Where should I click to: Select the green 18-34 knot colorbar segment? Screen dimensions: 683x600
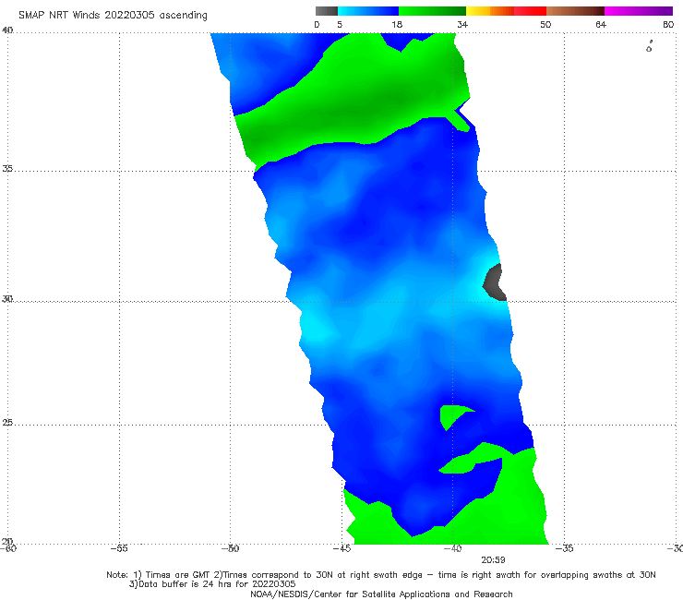[432, 11]
